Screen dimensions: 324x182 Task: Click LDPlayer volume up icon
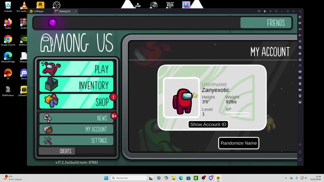click(300, 29)
